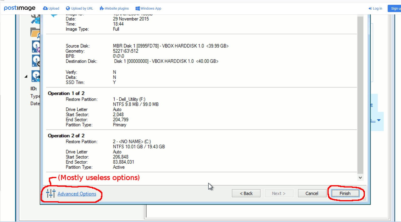Click the '1 - Dell_Utility (F:)' partition text

(x=129, y=99)
